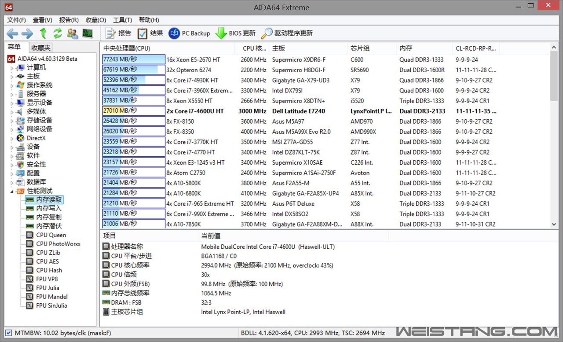Click the green refresh arrows toolbar icon
Viewport: 563px width, 342px height.
click(58, 33)
